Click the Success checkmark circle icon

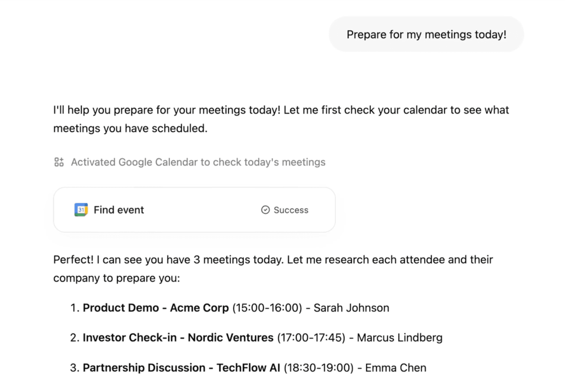pos(265,210)
